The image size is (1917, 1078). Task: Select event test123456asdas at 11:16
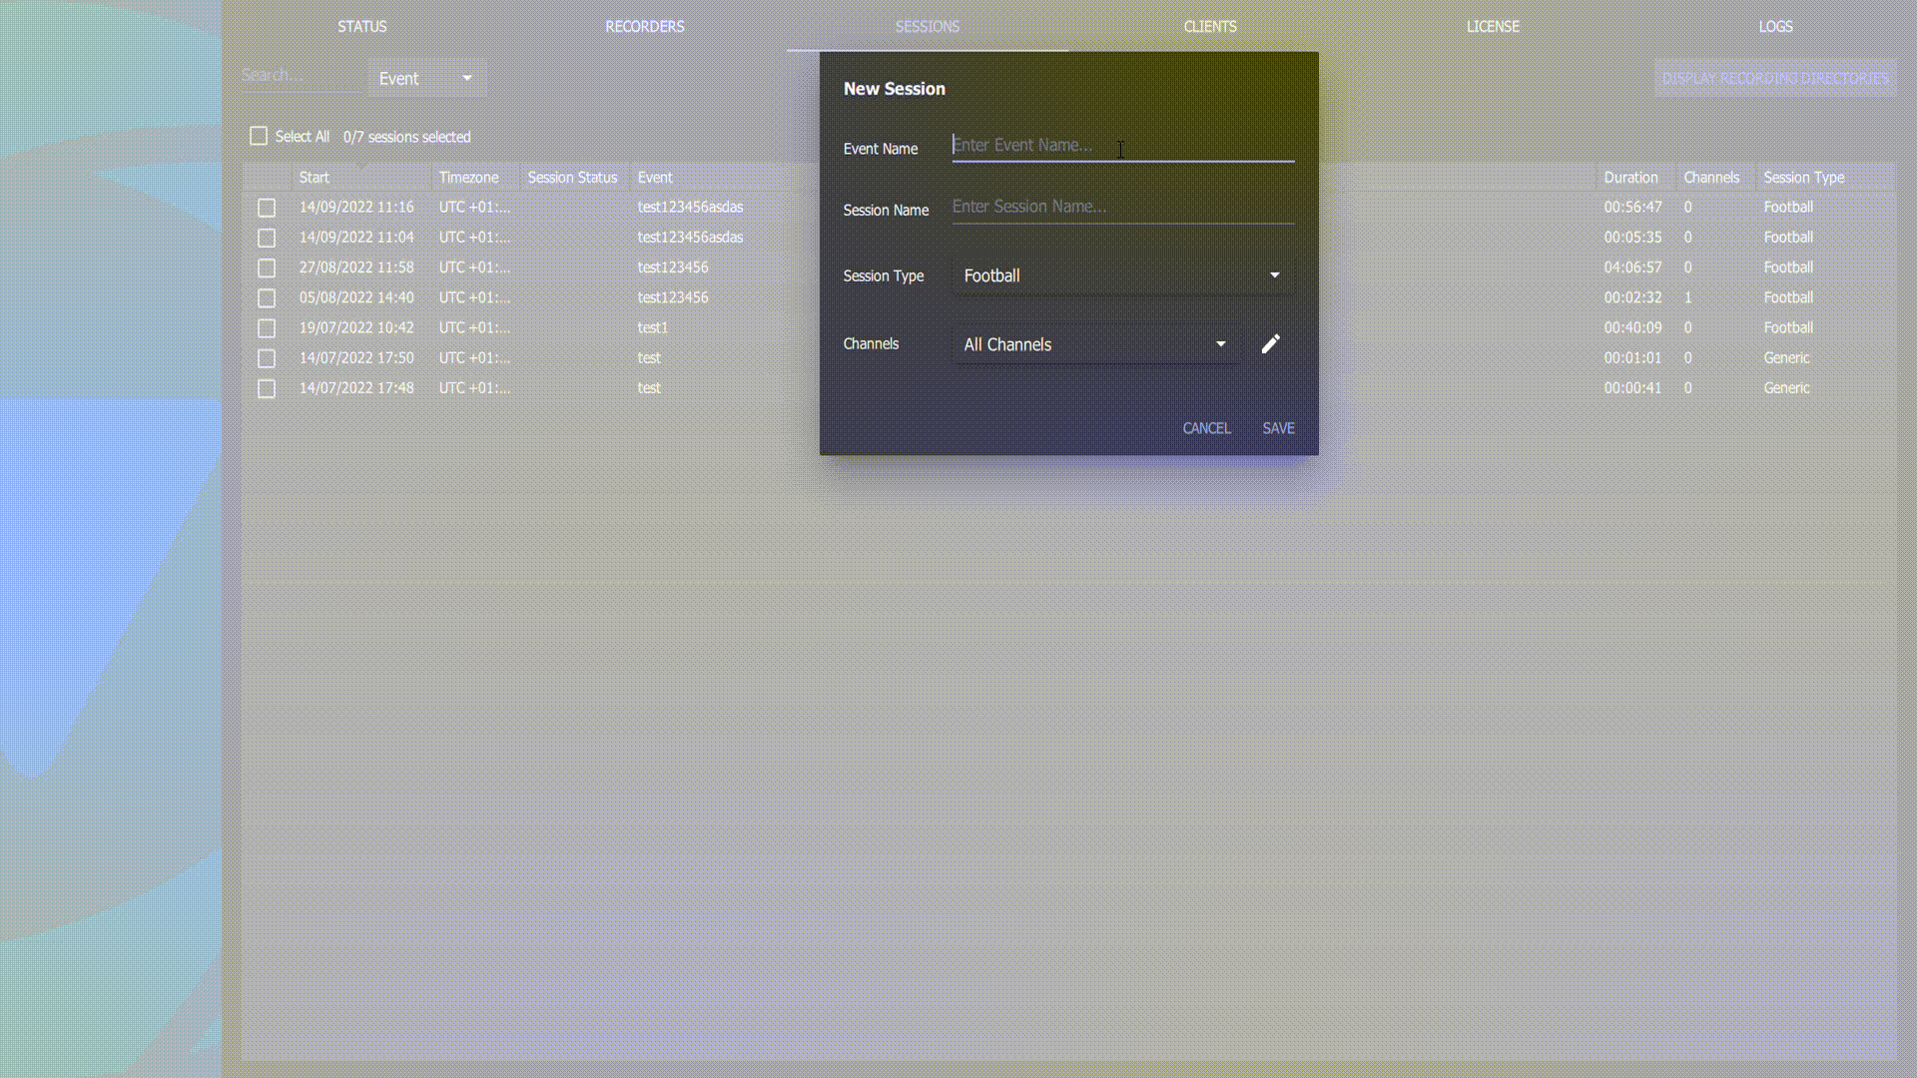[690, 207]
